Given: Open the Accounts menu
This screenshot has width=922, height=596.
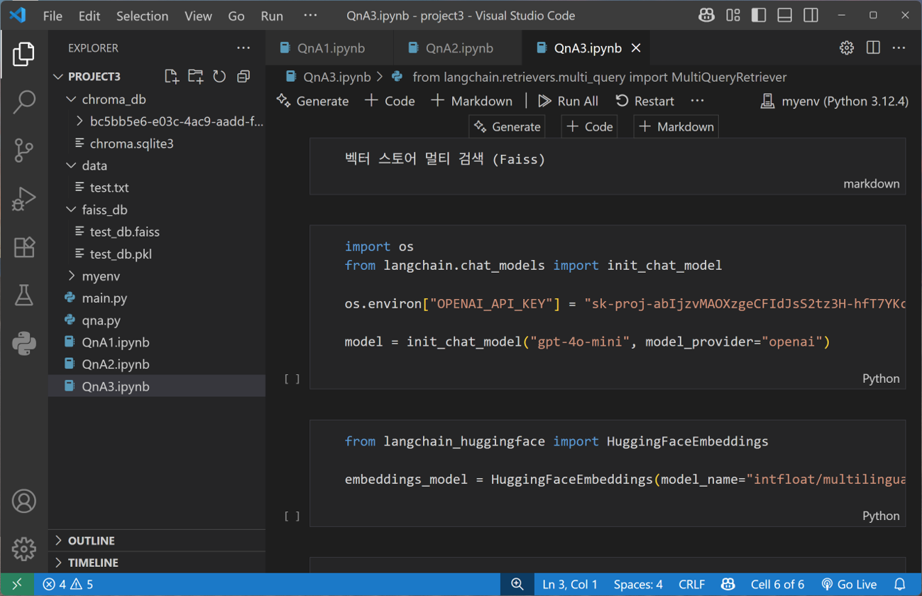Looking at the screenshot, I should point(23,502).
